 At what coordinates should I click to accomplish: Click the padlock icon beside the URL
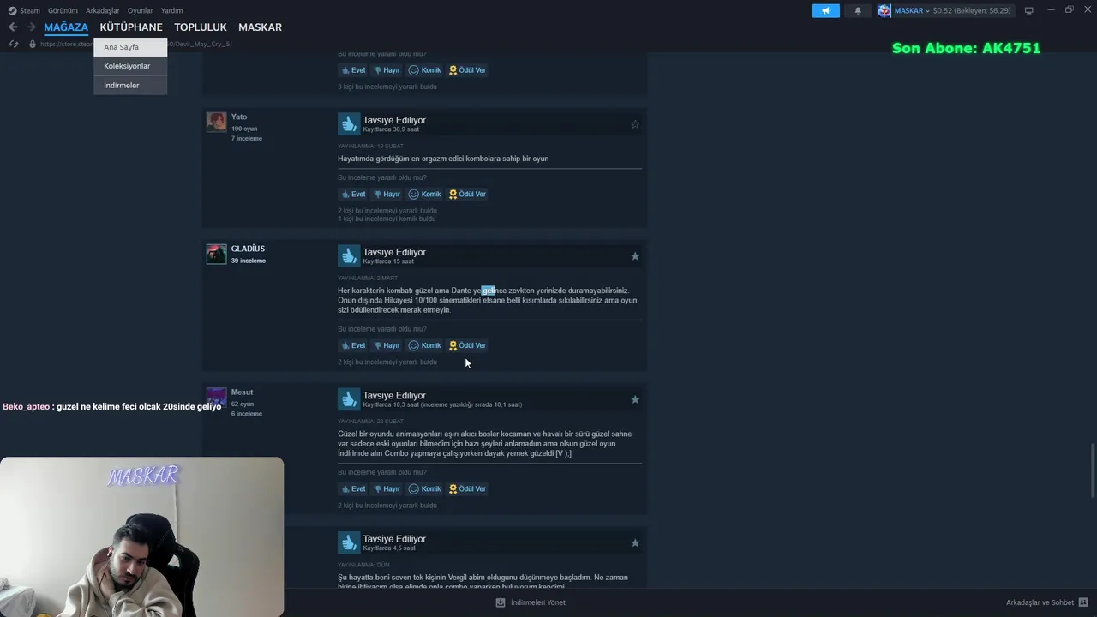[33, 44]
